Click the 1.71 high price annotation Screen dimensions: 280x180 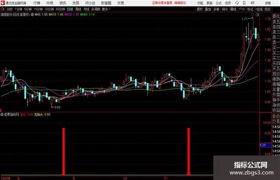click(x=245, y=19)
